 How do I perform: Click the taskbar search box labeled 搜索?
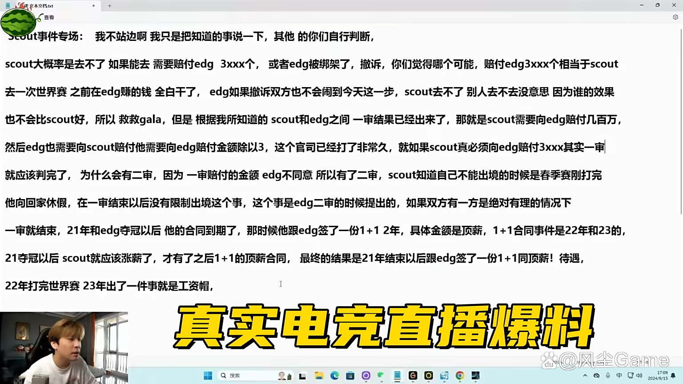coord(256,376)
